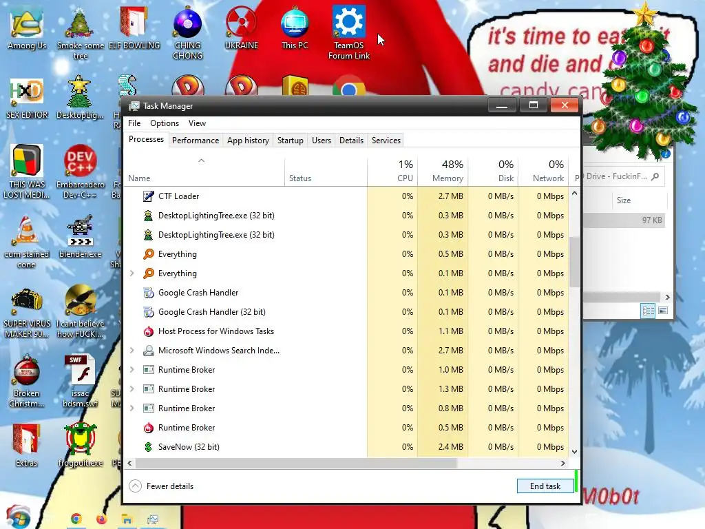
Task: Open the Options menu
Action: click(x=164, y=123)
